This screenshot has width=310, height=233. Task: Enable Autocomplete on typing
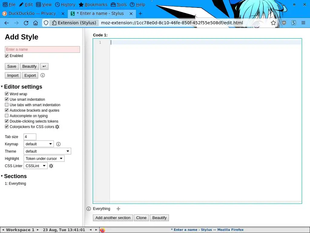pyautogui.click(x=7, y=116)
